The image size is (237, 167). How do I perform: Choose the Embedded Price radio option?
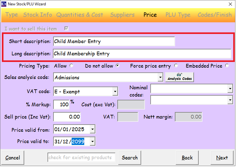point(227,66)
